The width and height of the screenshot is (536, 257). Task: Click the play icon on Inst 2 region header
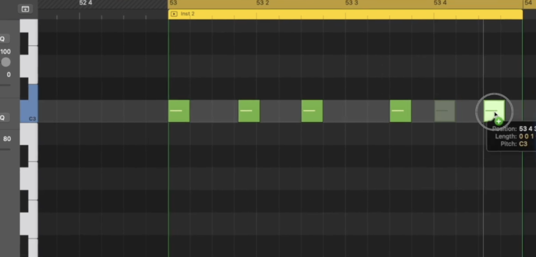[x=174, y=14]
